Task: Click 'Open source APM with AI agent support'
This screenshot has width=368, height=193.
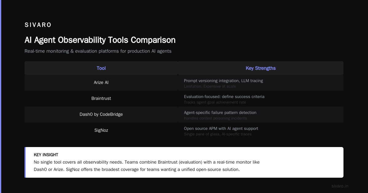Action: coord(221,129)
